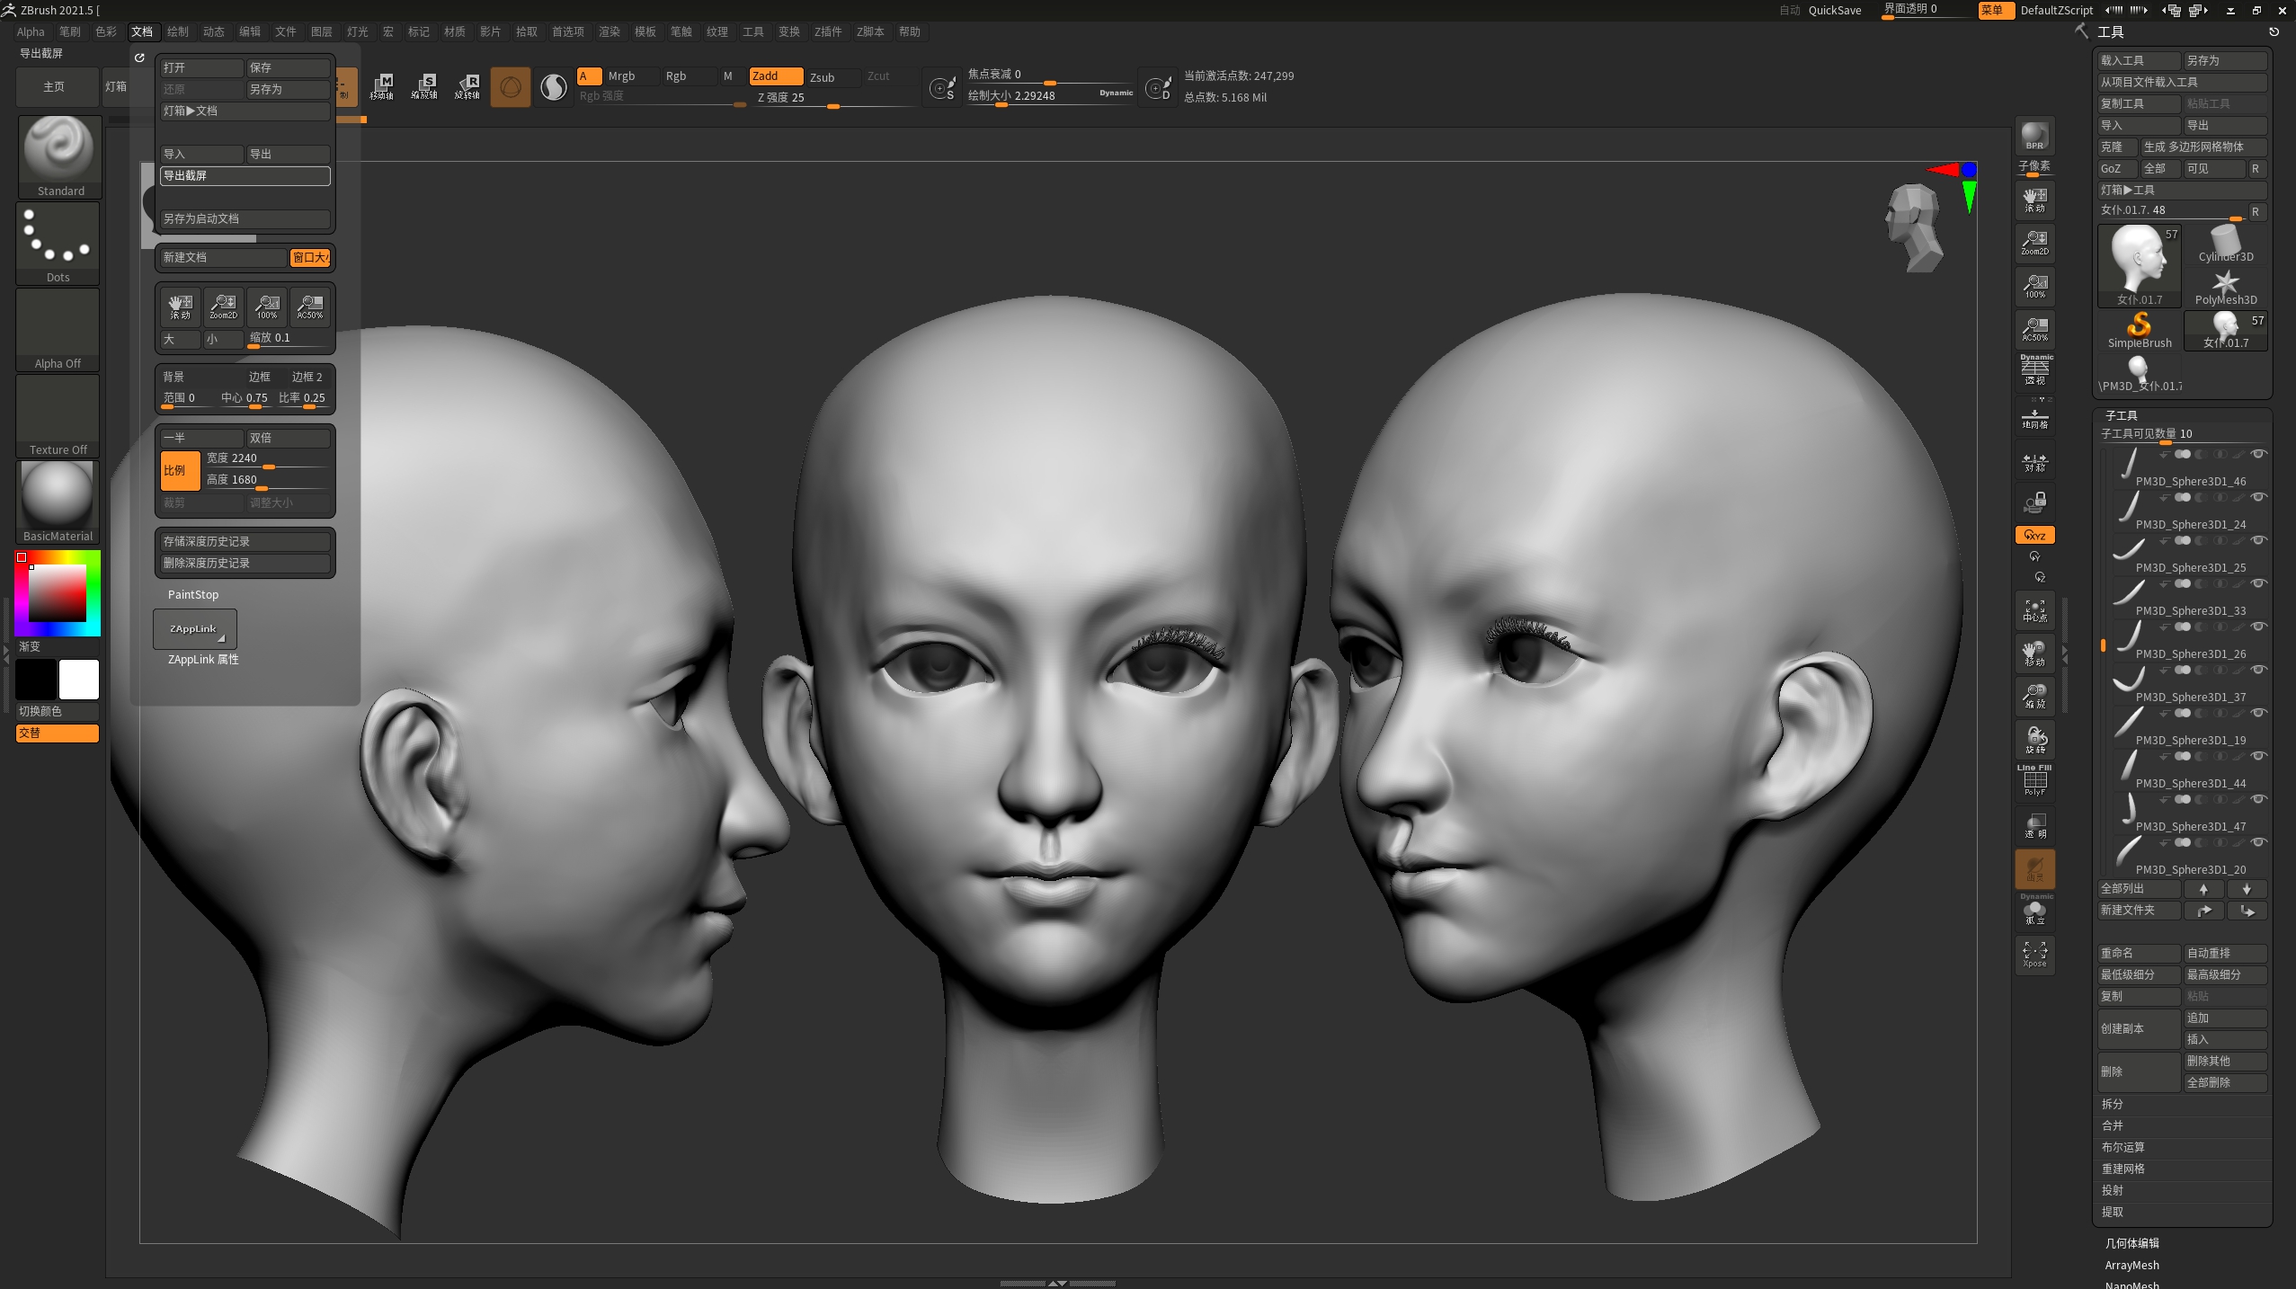
Task: Select the Scale gizmo (S) icon in top shelf
Action: pos(424,86)
